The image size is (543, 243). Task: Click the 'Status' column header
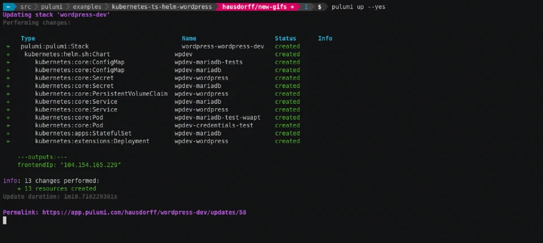[x=285, y=38]
